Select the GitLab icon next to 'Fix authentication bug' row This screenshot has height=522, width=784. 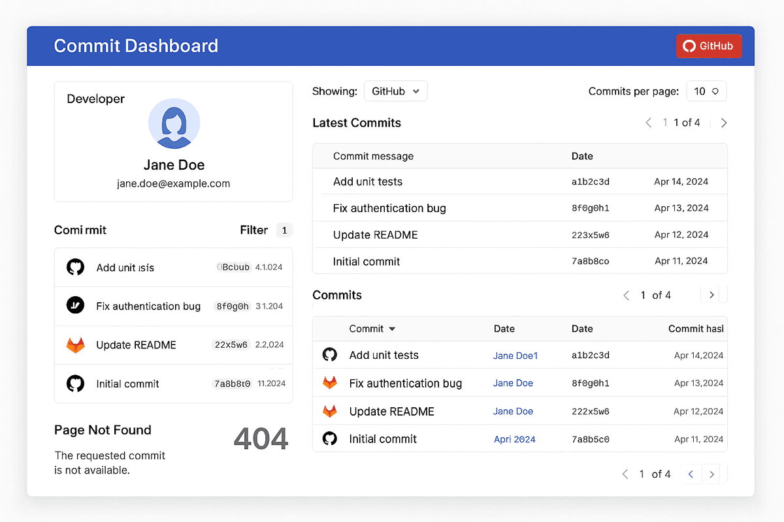[x=330, y=382]
